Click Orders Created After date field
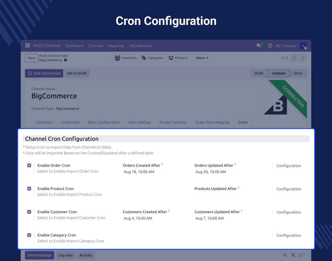 coord(139,172)
